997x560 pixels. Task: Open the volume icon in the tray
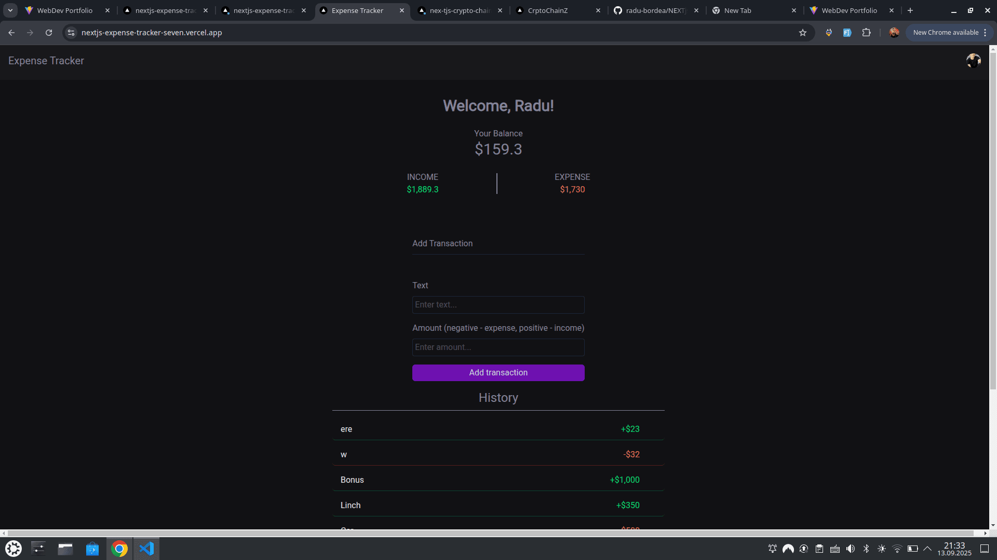[x=850, y=549]
